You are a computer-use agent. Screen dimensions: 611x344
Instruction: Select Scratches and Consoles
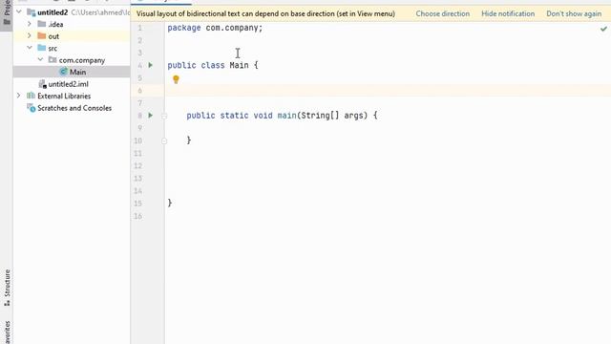pyautogui.click(x=72, y=108)
